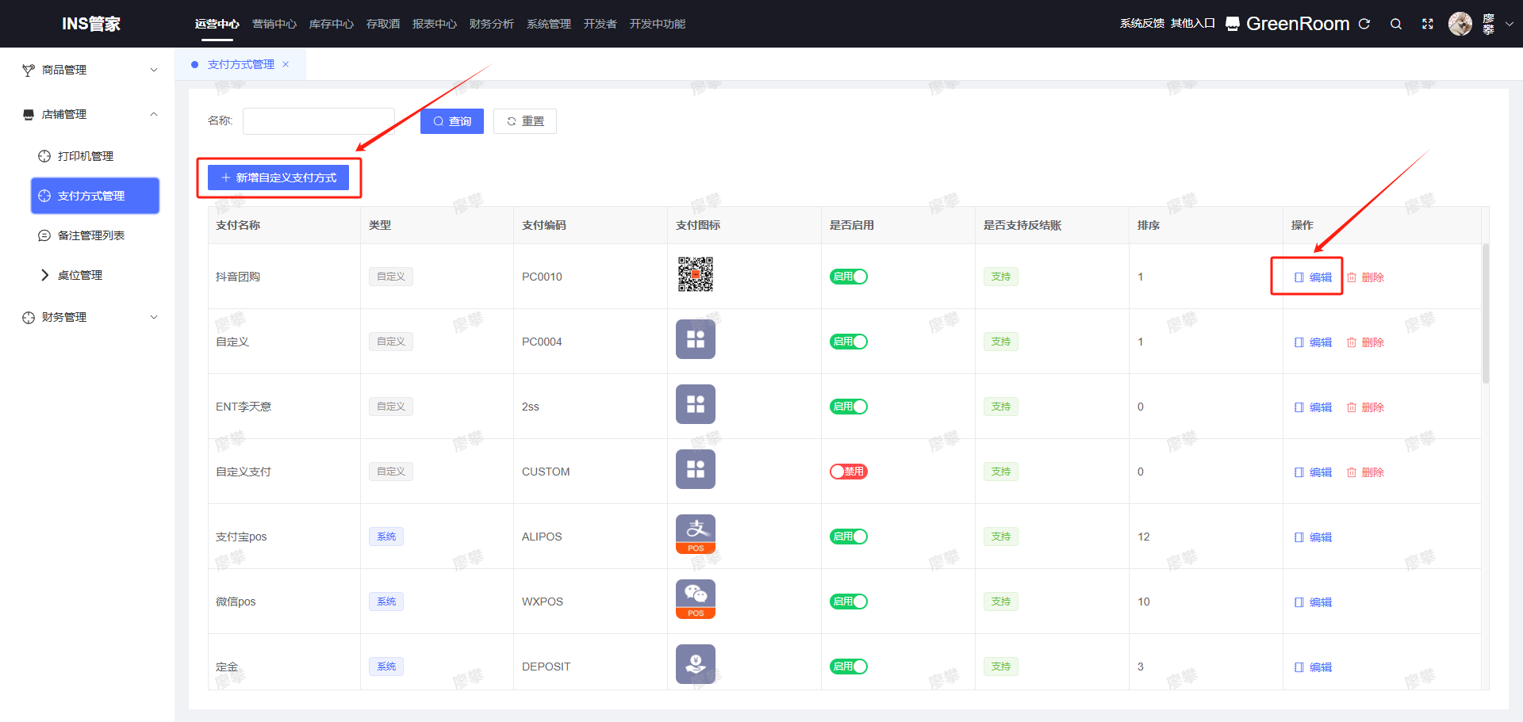
Task: Click the 抖音团购 QR code payment icon
Action: 696,274
